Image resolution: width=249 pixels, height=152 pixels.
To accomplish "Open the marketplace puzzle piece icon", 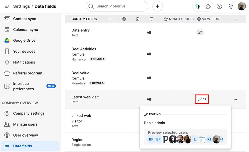I will [208, 6].
